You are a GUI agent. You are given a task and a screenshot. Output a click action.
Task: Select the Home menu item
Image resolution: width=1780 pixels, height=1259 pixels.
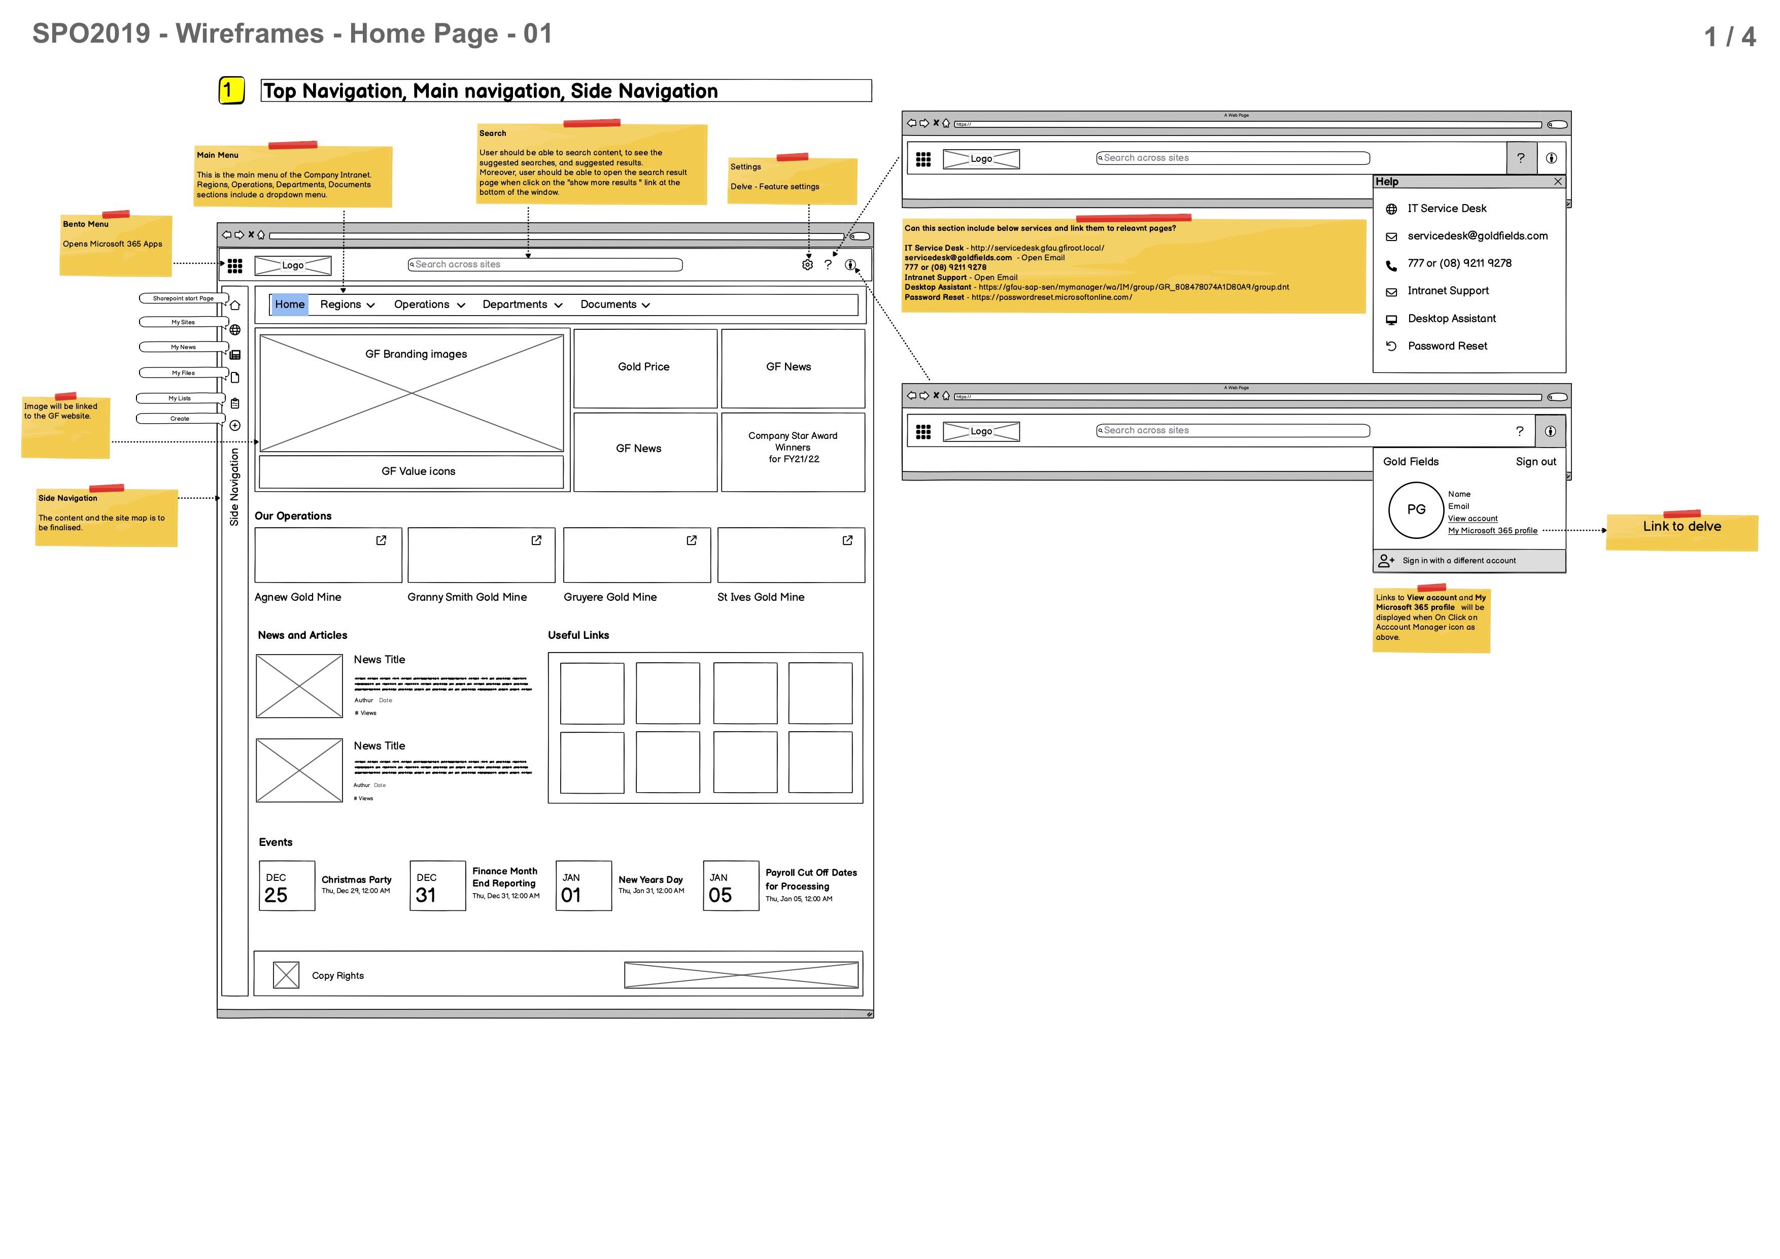(289, 304)
